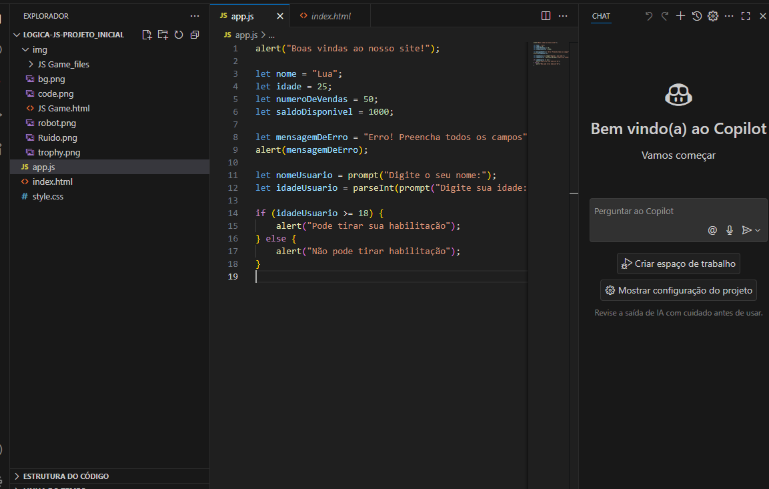769x489 pixels.
Task: Open send options dropdown arrow
Action: [x=758, y=230]
